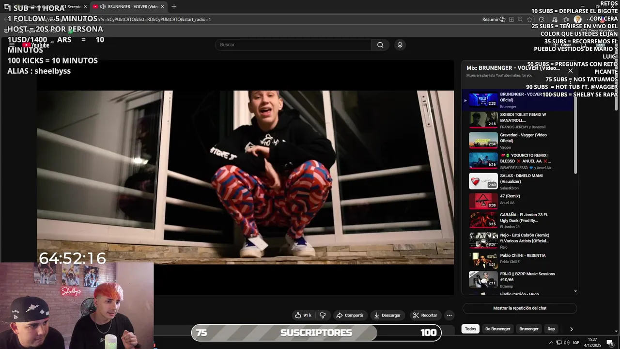Viewport: 620px width, 349px height.
Task: Mute tab via speaker icon on tab
Action: (103, 6)
